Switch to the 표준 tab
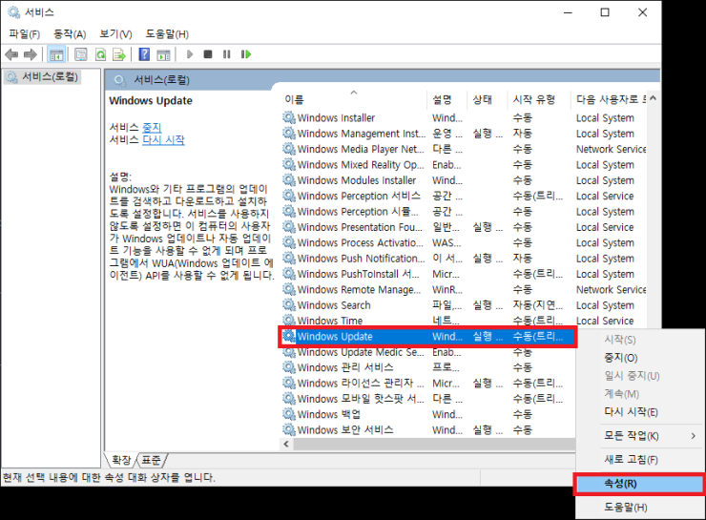 151,460
